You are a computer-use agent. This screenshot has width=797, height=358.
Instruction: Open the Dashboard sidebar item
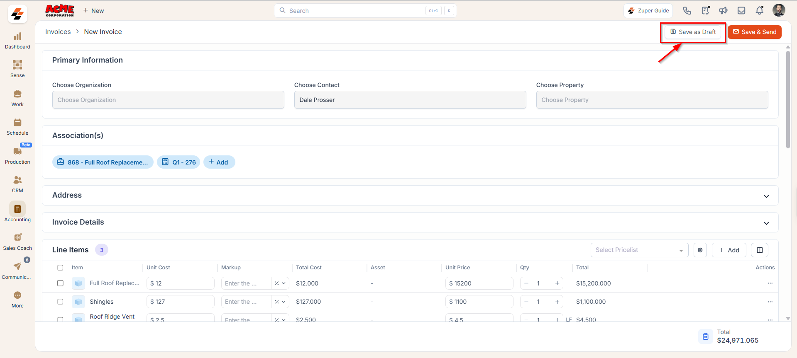pyautogui.click(x=17, y=41)
